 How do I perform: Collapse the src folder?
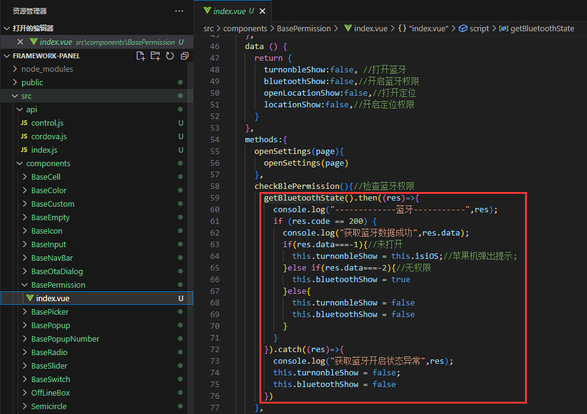pos(15,96)
